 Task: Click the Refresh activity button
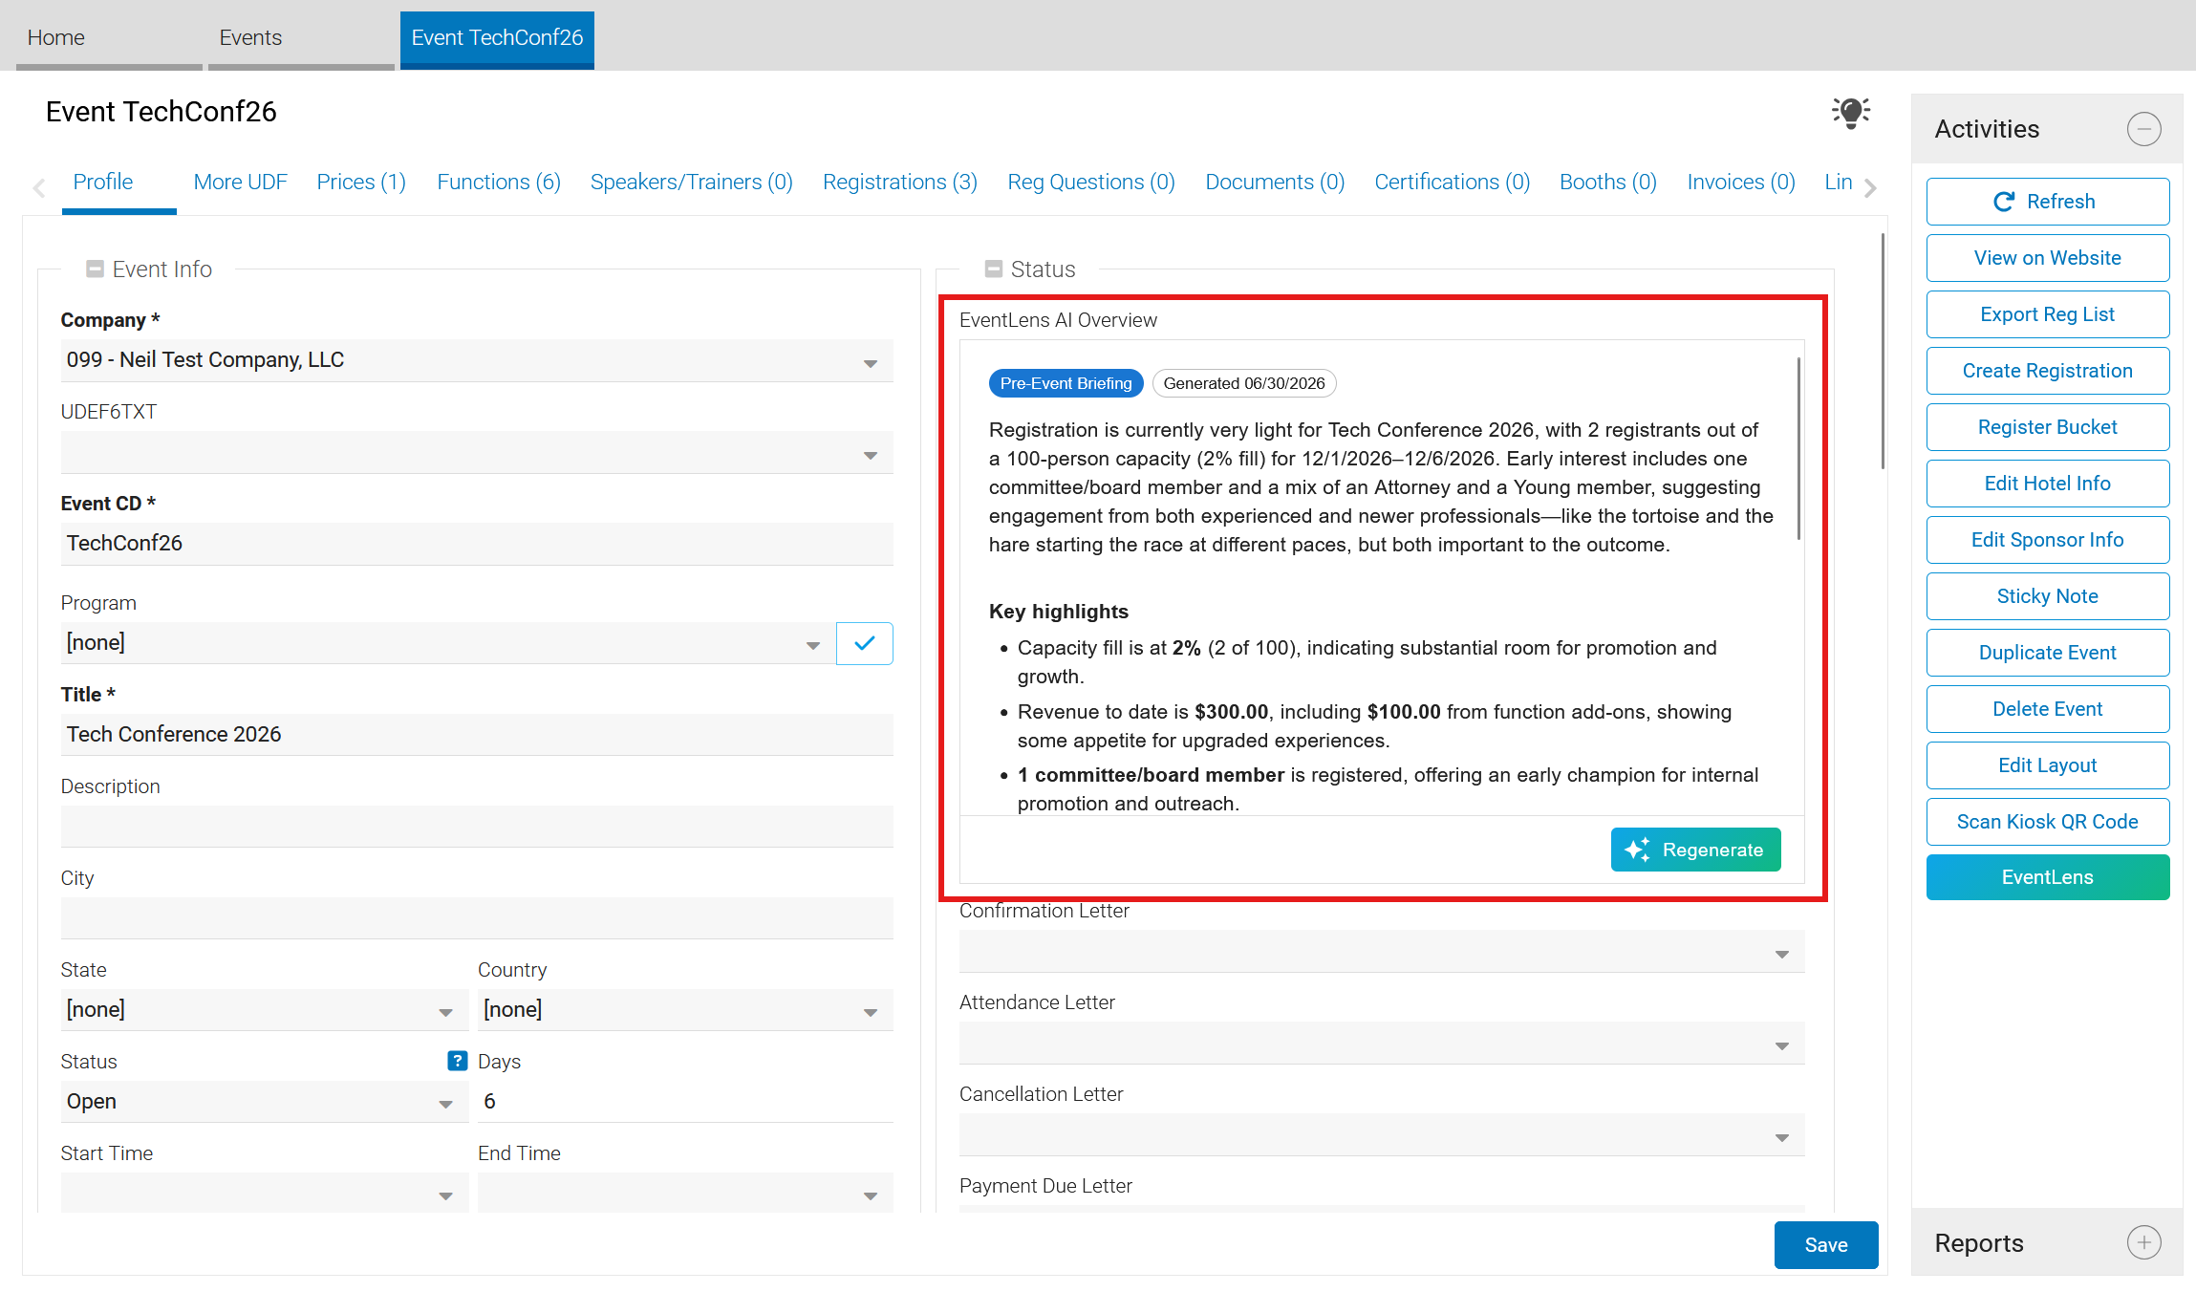click(2047, 202)
